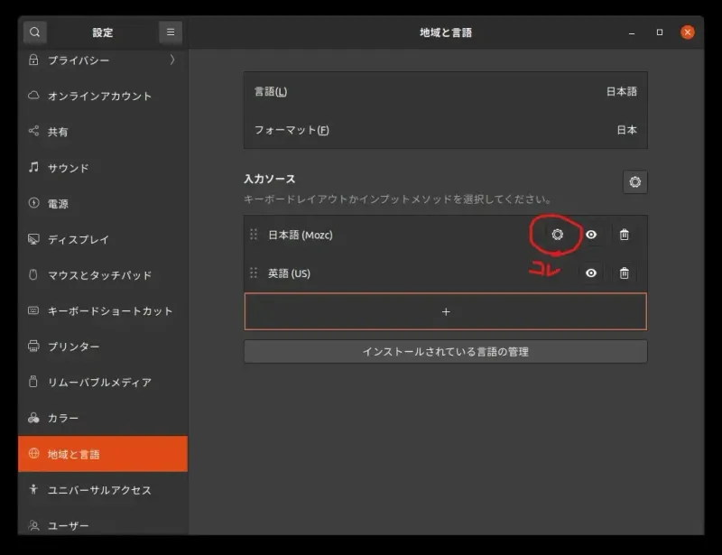Preview the 英語 (US) keyboard layout
This screenshot has height=555, width=722.
point(590,273)
